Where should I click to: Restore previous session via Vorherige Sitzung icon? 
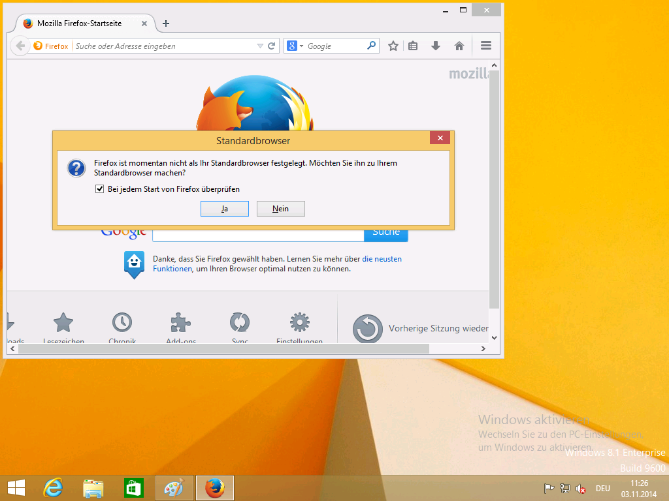point(367,329)
